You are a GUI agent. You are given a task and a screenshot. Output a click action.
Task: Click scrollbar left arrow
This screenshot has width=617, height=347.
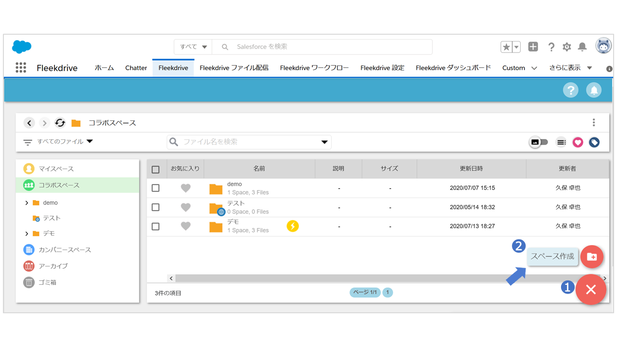171,278
